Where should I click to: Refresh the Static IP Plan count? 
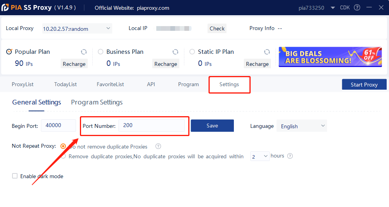tap(267, 52)
